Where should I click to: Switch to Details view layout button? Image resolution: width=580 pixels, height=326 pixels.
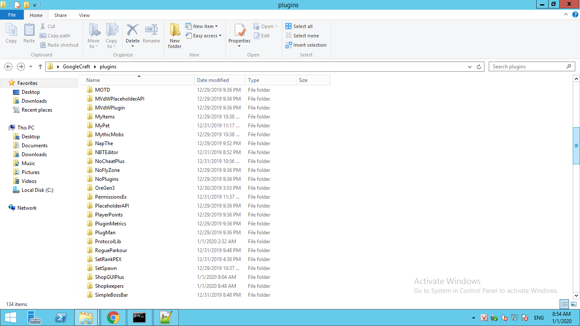pos(564,304)
